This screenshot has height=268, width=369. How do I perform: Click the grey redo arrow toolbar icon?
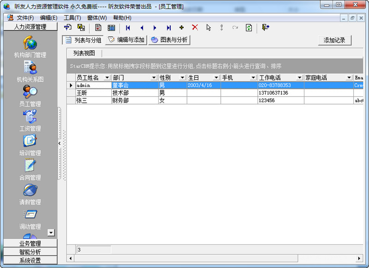(x=235, y=28)
